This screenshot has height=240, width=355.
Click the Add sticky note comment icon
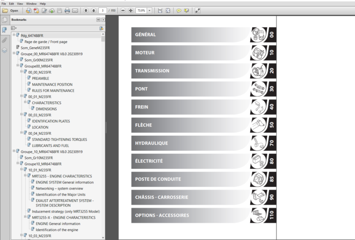tap(179, 11)
